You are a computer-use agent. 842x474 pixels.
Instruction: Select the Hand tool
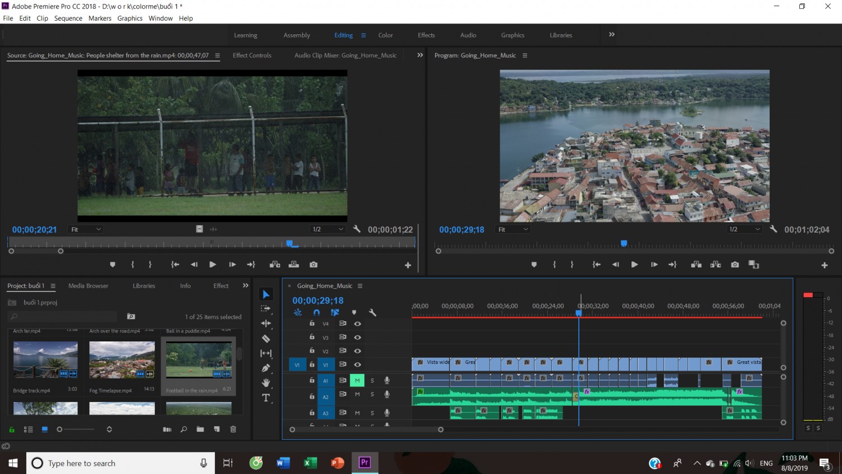pyautogui.click(x=266, y=382)
